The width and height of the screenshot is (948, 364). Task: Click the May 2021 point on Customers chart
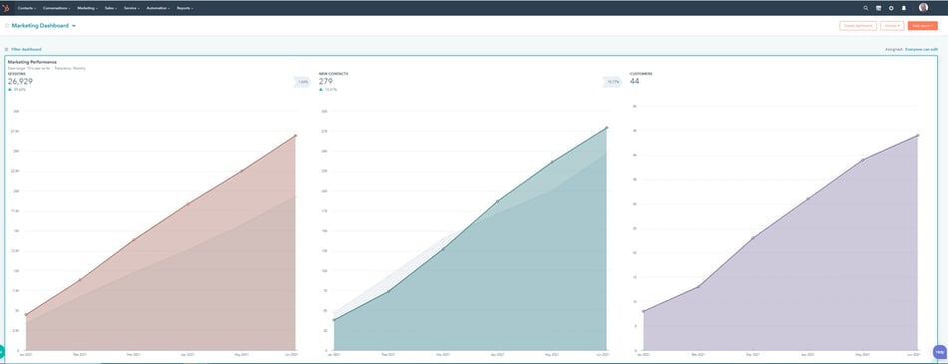pos(863,161)
